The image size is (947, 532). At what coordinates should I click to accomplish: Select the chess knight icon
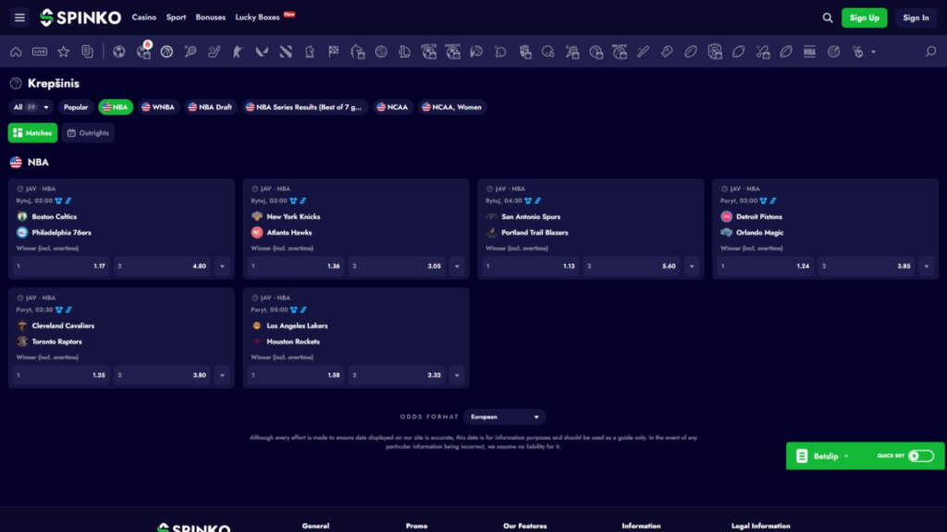(309, 52)
